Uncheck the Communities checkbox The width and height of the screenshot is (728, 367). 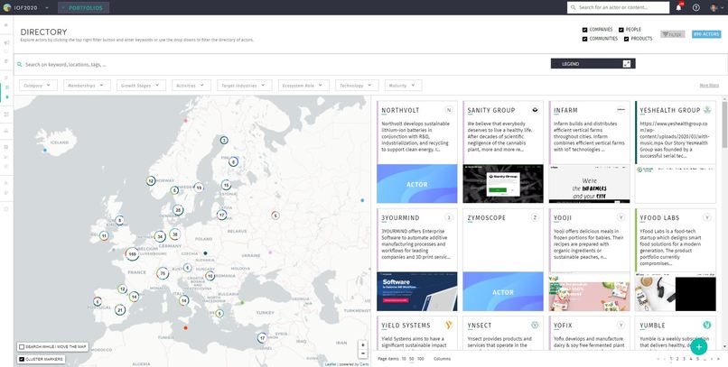(584, 39)
